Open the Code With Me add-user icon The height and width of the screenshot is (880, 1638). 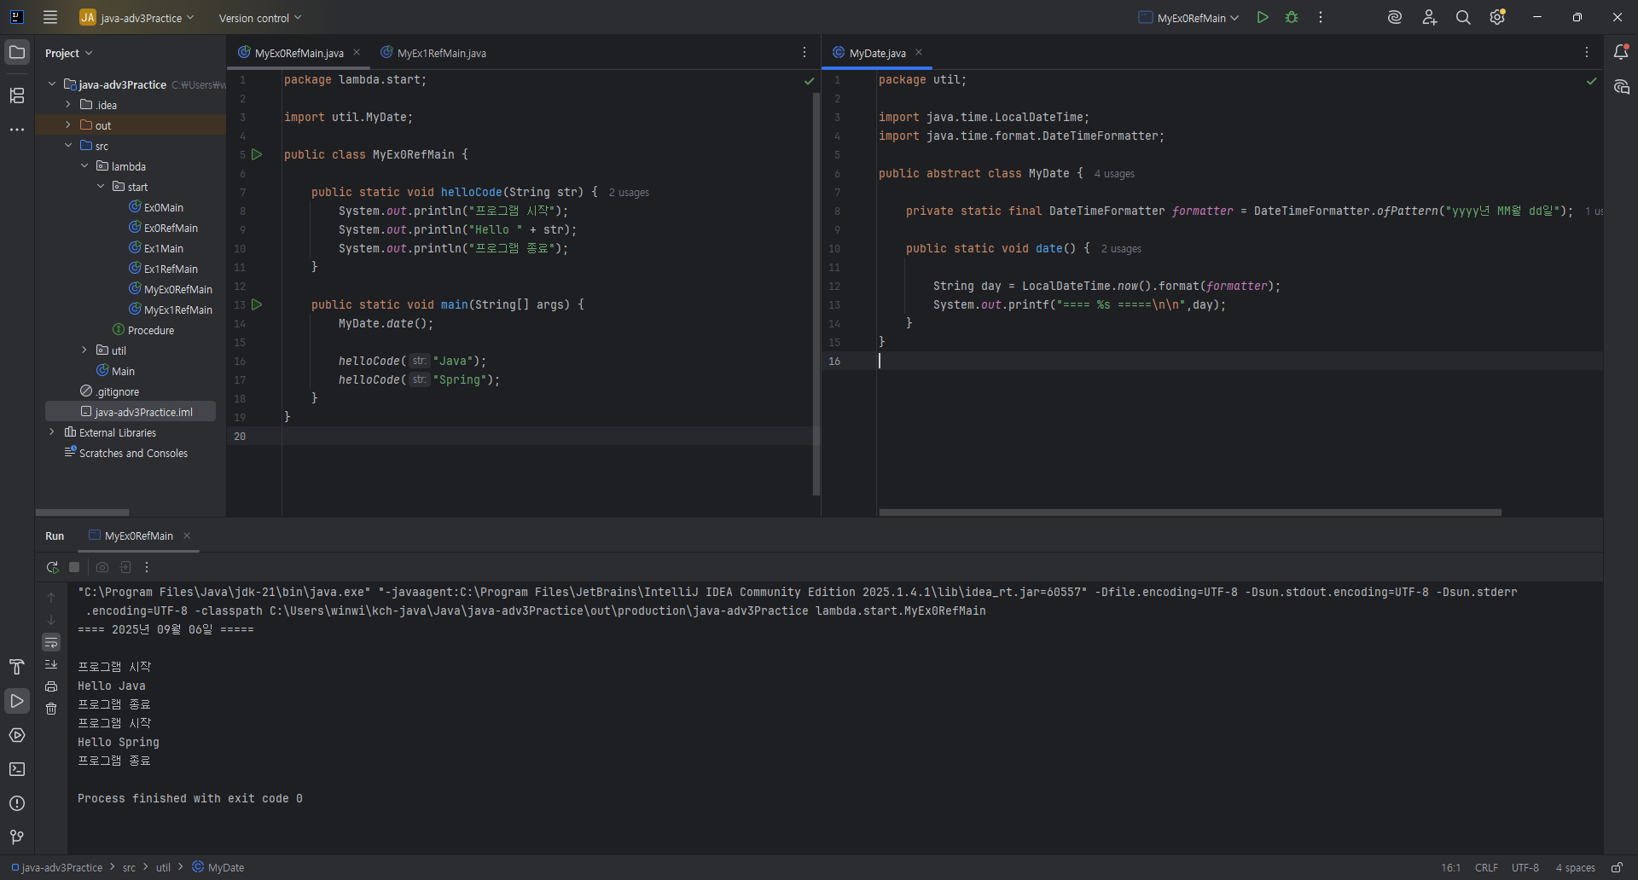[1429, 17]
